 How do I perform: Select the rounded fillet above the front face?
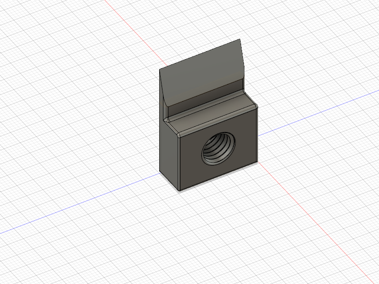pos(217,121)
